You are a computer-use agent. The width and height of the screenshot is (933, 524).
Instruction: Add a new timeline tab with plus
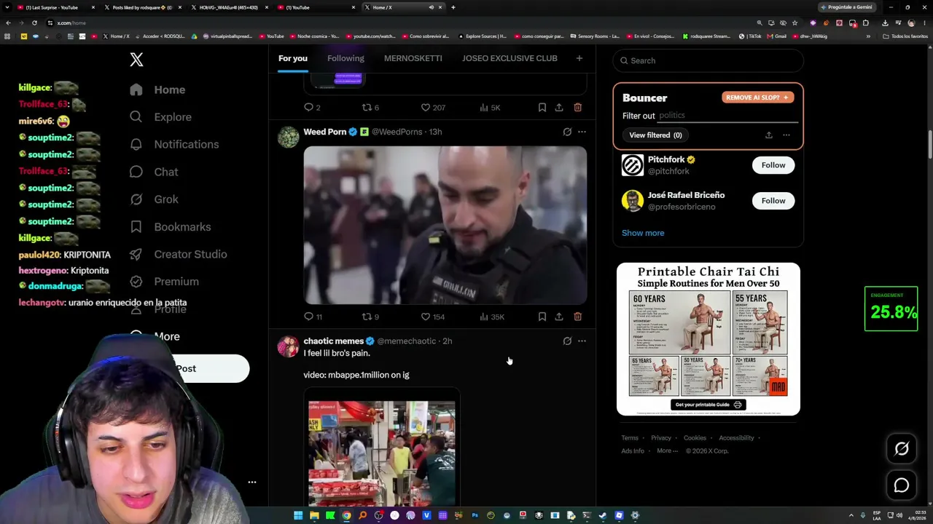click(579, 58)
